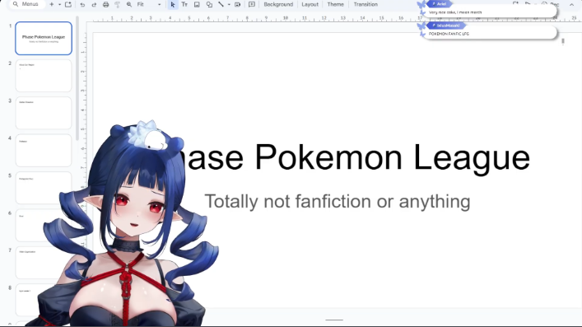The image size is (582, 327).
Task: Add a comment
Action: pyautogui.click(x=252, y=4)
